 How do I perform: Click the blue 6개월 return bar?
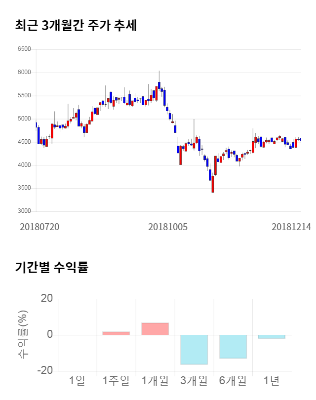point(233,347)
